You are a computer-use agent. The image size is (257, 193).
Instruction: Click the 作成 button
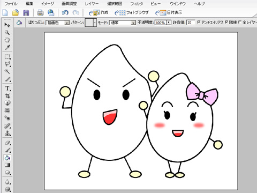pos(99,12)
